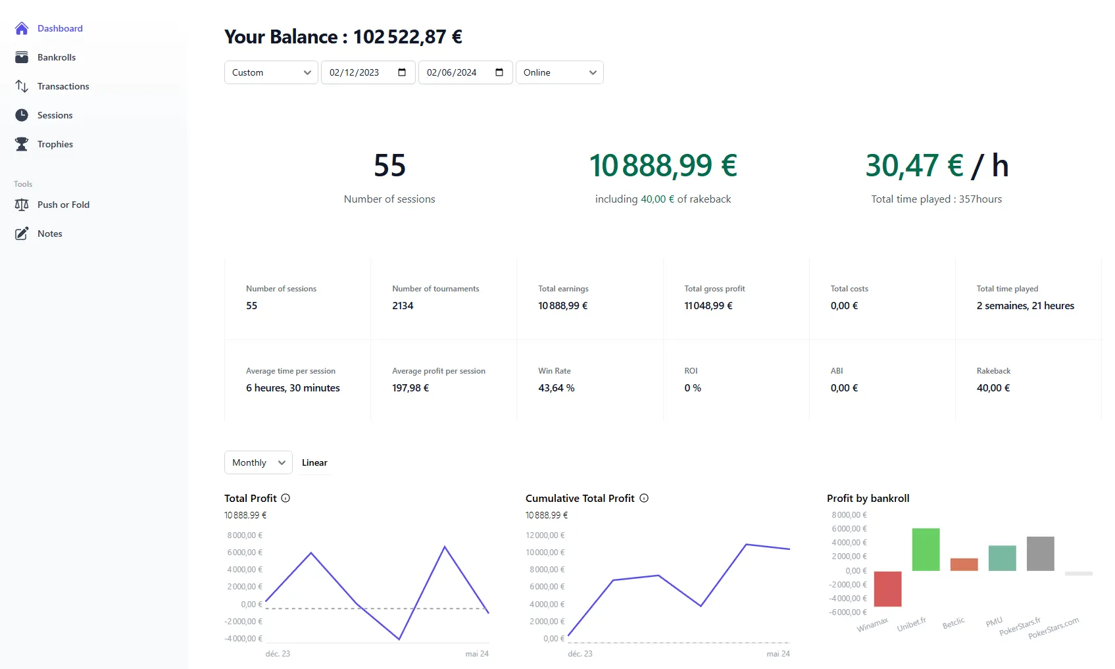Click the start date field 02/12/2023
The width and height of the screenshot is (1115, 669).
[x=355, y=72]
